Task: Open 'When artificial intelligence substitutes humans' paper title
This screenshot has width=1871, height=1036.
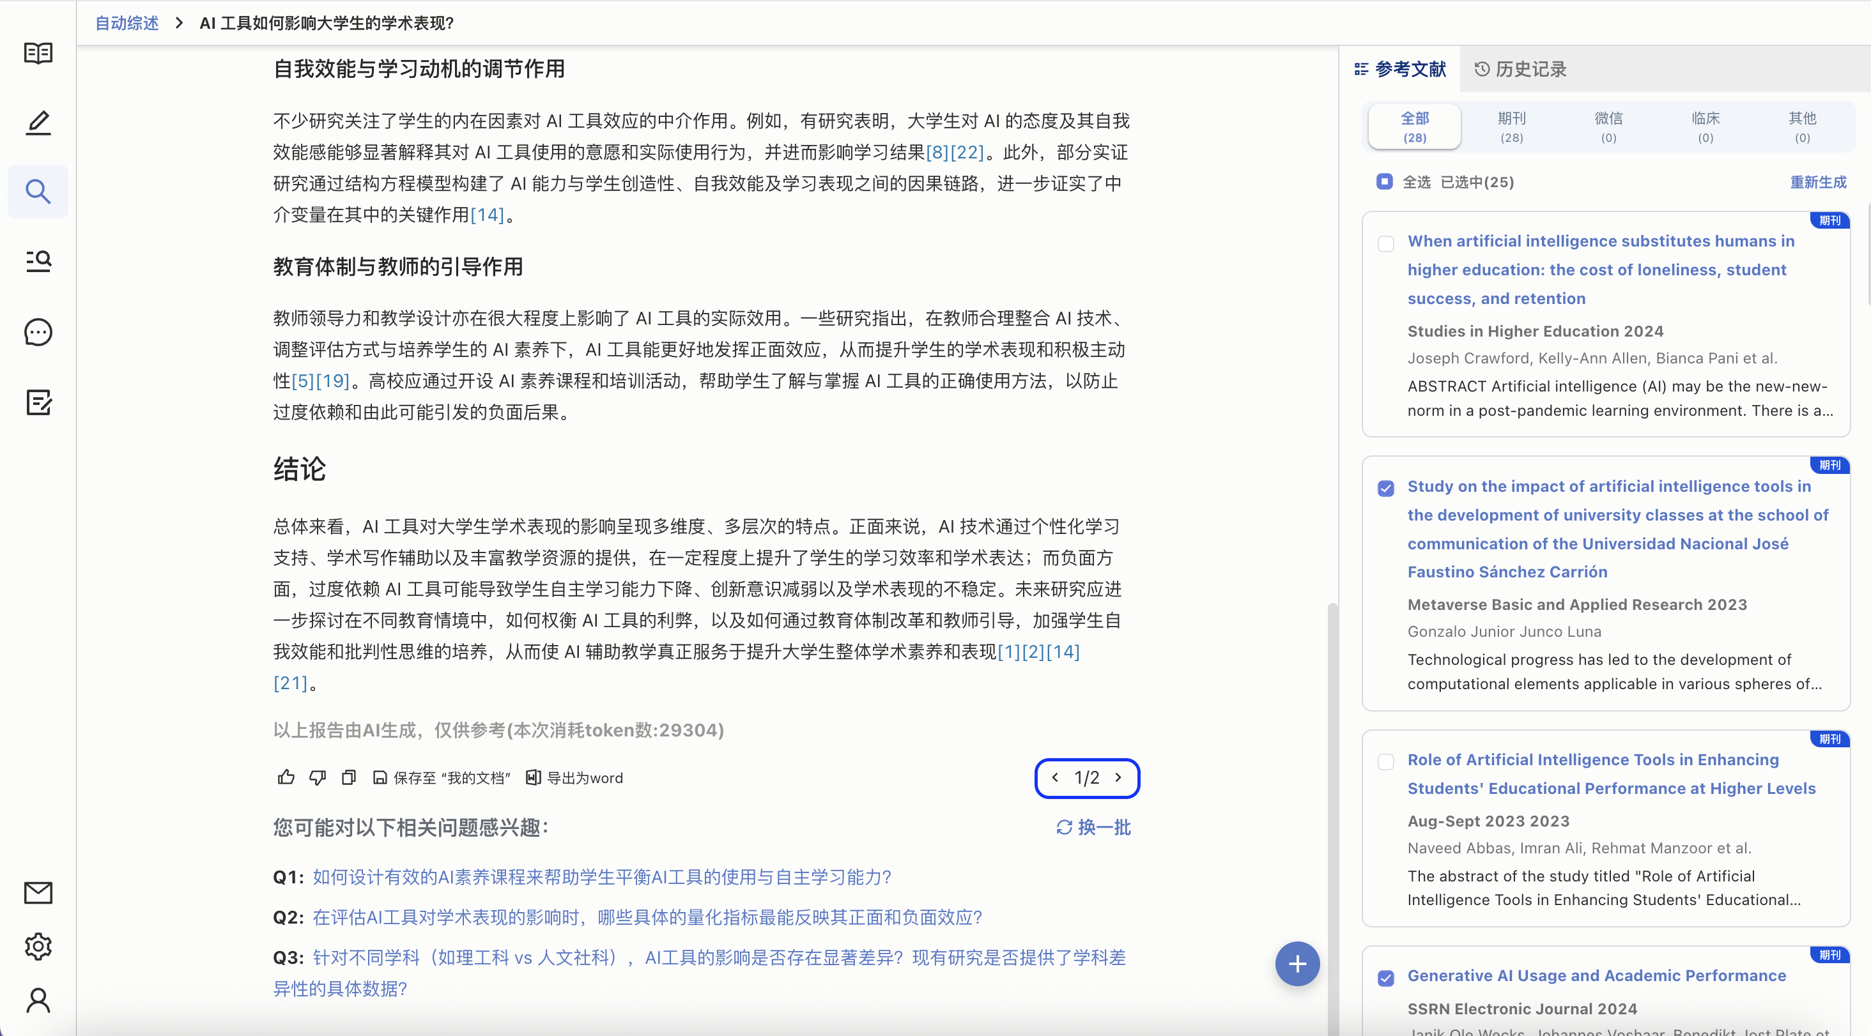Action: [1601, 270]
